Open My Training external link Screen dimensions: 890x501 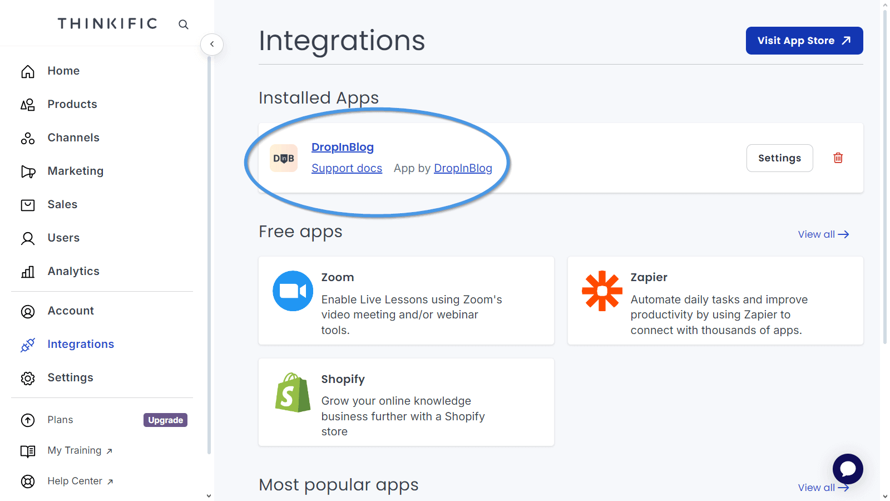tap(80, 450)
